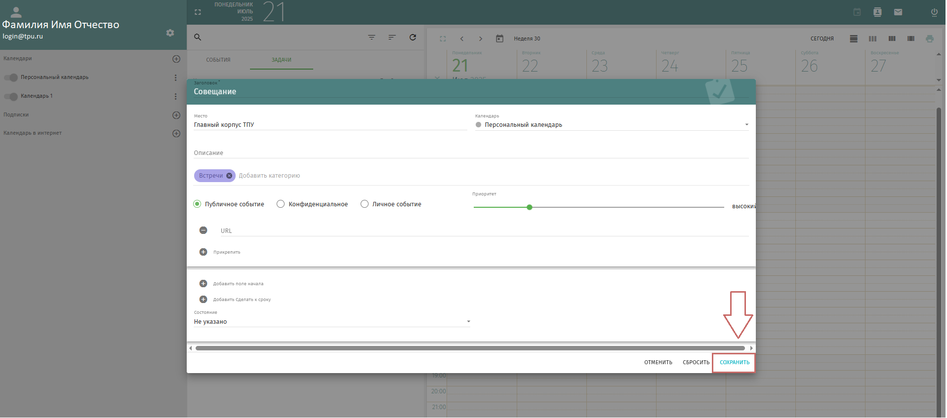The width and height of the screenshot is (947, 418).
Task: Select day 26 Суббота in week header
Action: 809,66
